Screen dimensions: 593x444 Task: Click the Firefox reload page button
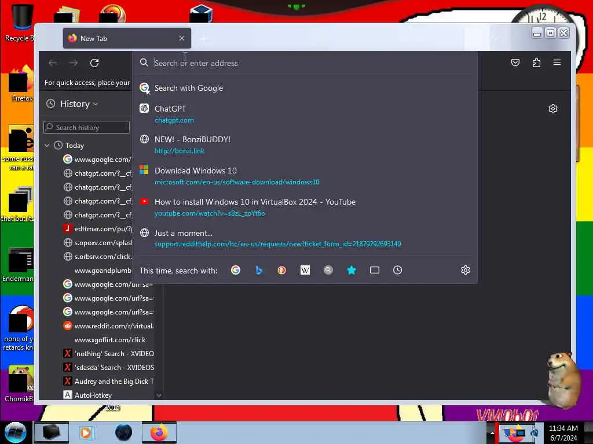(94, 62)
